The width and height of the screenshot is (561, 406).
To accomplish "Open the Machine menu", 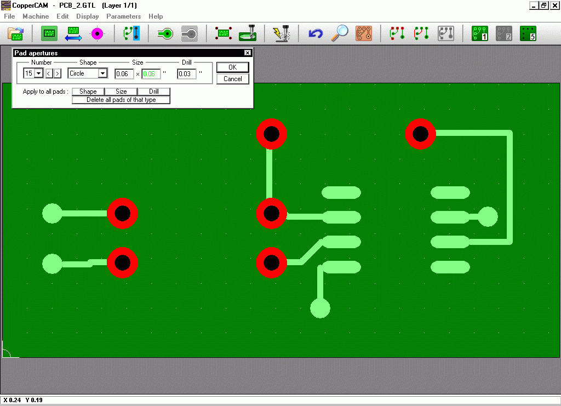I will [x=36, y=16].
